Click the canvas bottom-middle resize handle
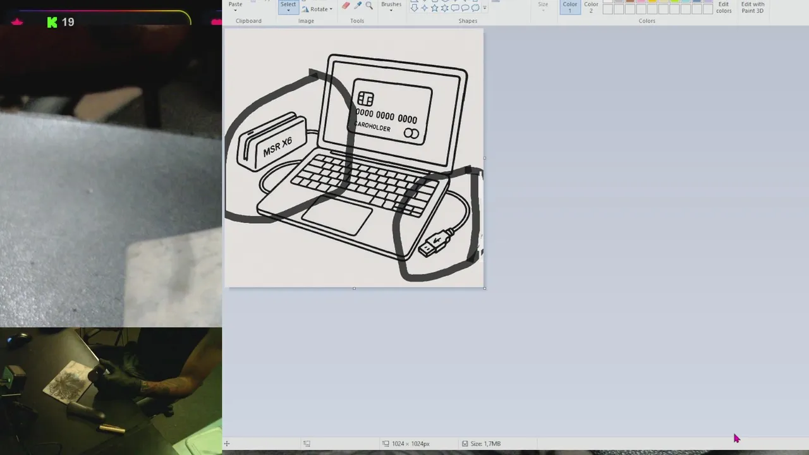This screenshot has height=455, width=809. click(354, 288)
